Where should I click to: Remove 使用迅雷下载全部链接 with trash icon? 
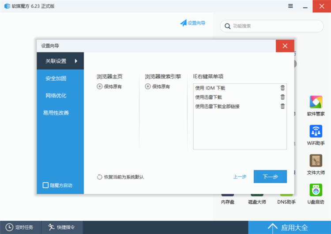click(282, 106)
